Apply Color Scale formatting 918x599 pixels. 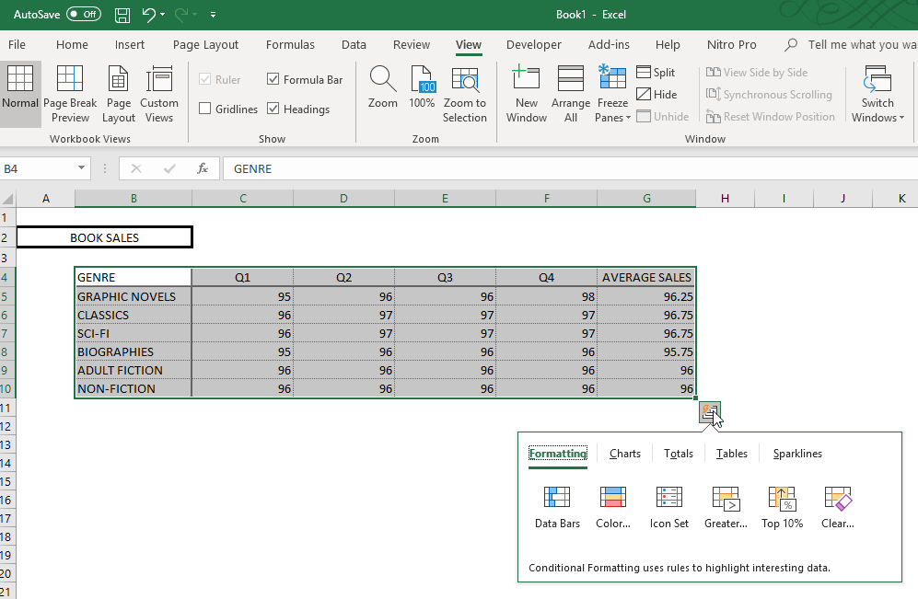tap(613, 507)
